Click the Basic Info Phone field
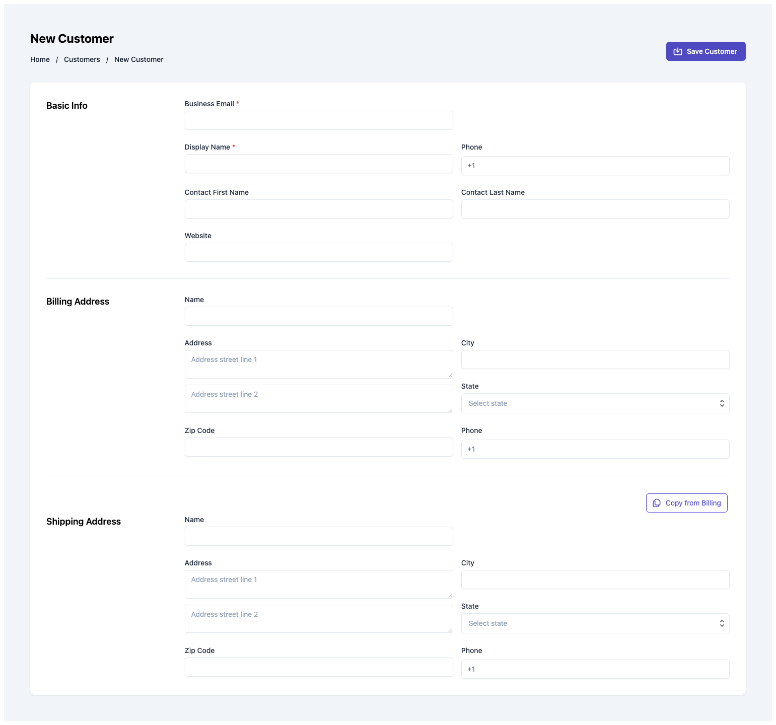 click(595, 166)
